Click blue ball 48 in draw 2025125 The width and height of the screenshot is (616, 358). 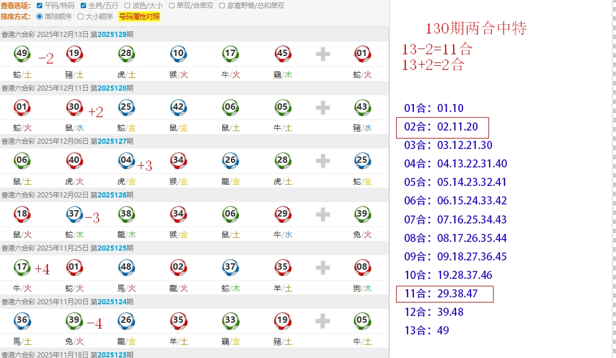pyautogui.click(x=126, y=267)
